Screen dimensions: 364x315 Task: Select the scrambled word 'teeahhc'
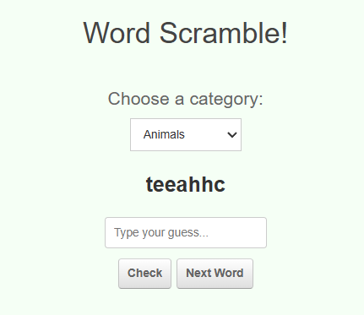pos(186,184)
